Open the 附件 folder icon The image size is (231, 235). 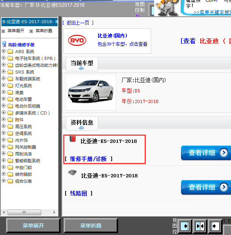(x=10, y=119)
